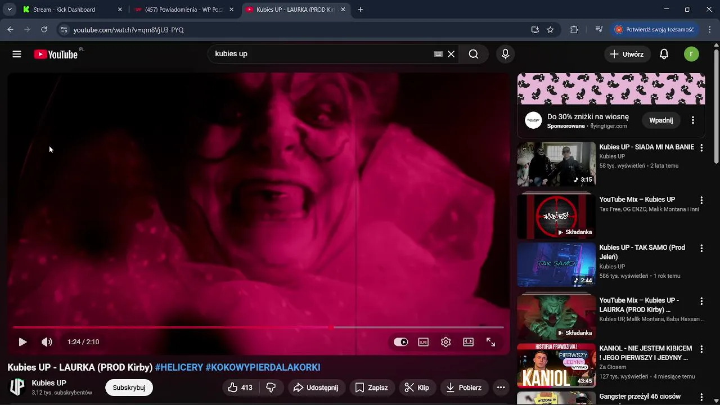The width and height of the screenshot is (720, 405).
Task: Open more actions ellipsis under video
Action: pyautogui.click(x=501, y=388)
